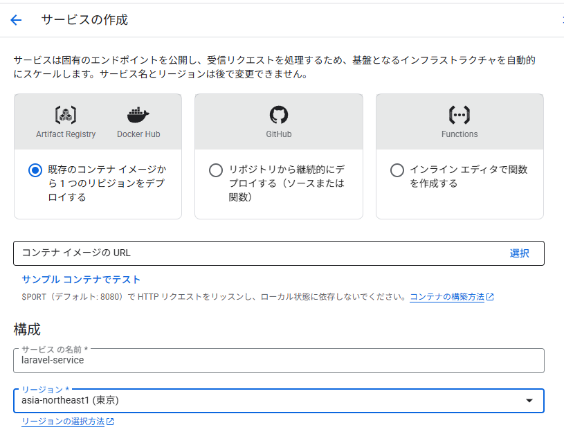Click the Docker Hub whale icon
The width and height of the screenshot is (564, 434).
[138, 115]
